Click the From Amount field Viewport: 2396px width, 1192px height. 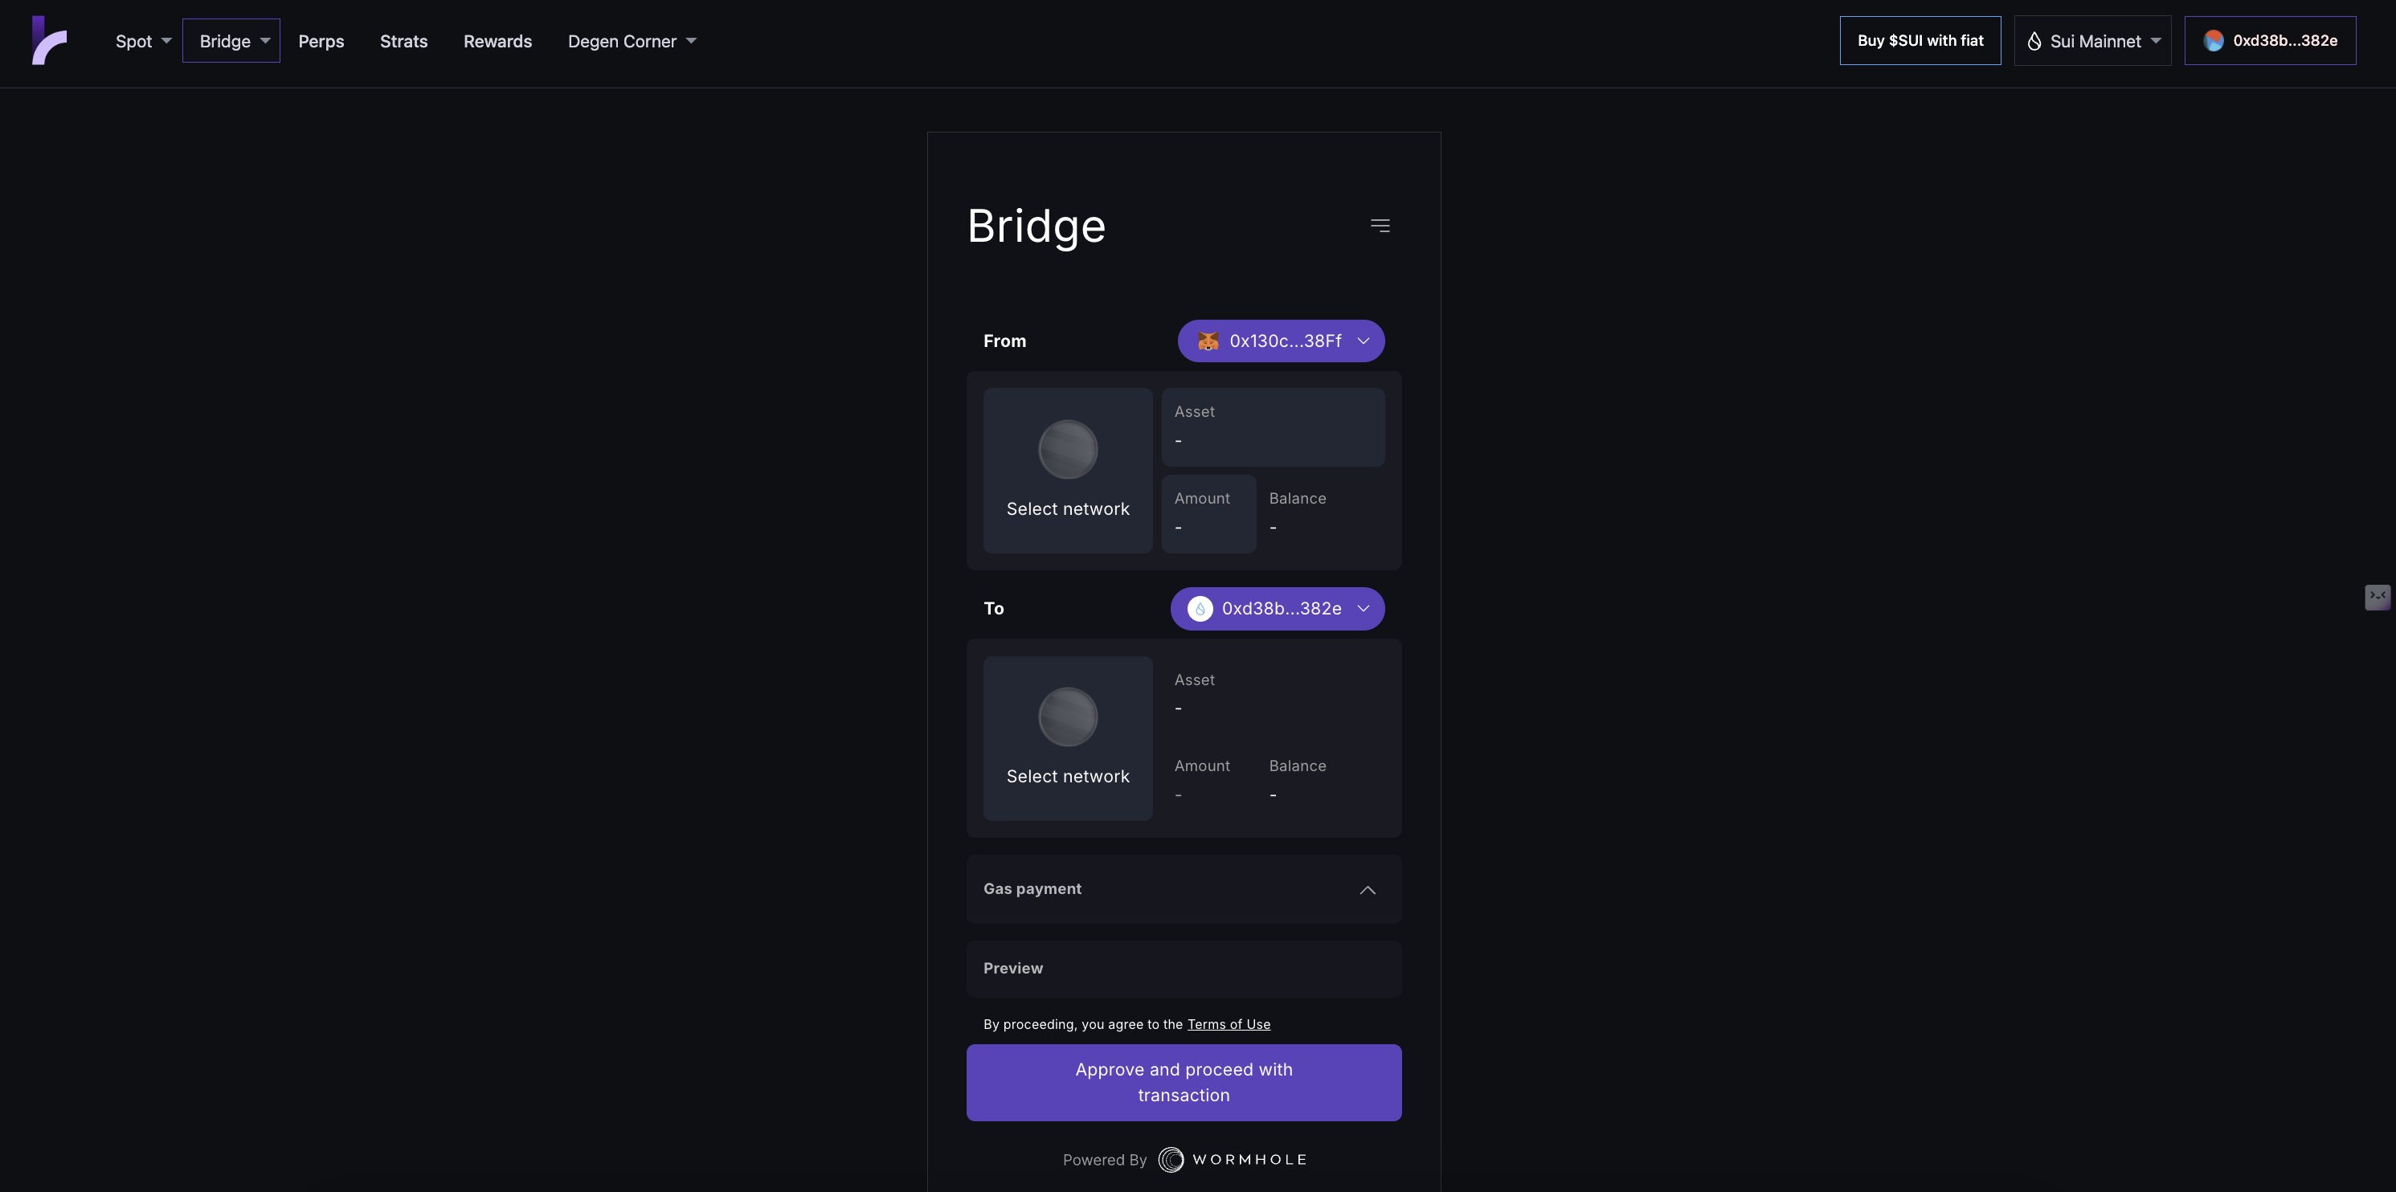(1208, 514)
